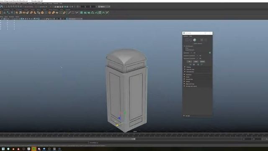
Task: Open Options menu in UV Toolkit
Action: coord(186,36)
